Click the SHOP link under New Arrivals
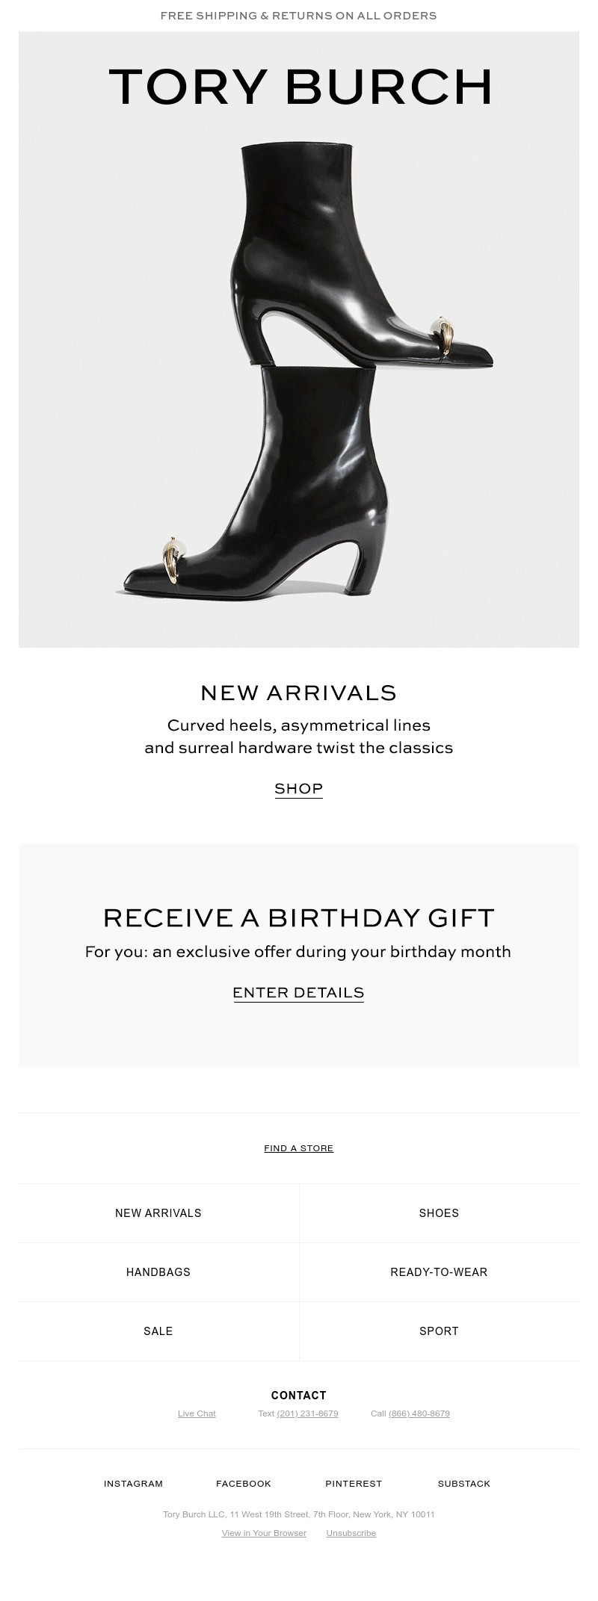Screen dimensions: 598x1601 pyautogui.click(x=298, y=789)
